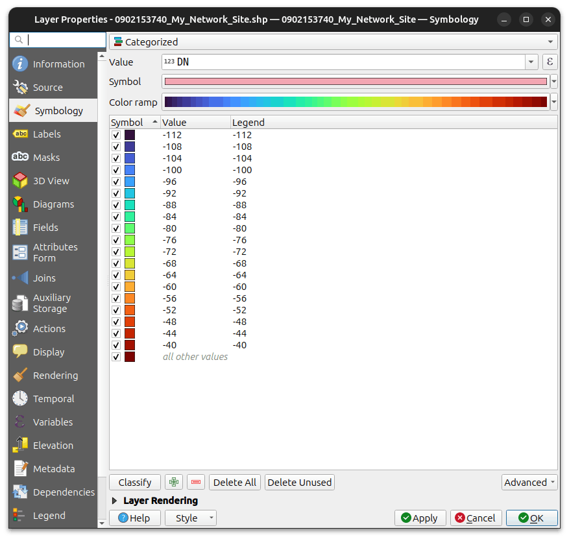Select the Labels icon in sidebar

pyautogui.click(x=20, y=134)
